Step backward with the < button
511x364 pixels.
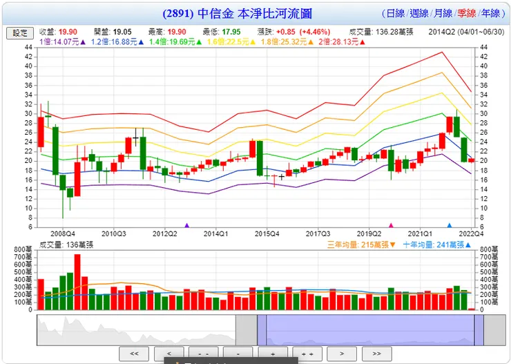click(168, 354)
